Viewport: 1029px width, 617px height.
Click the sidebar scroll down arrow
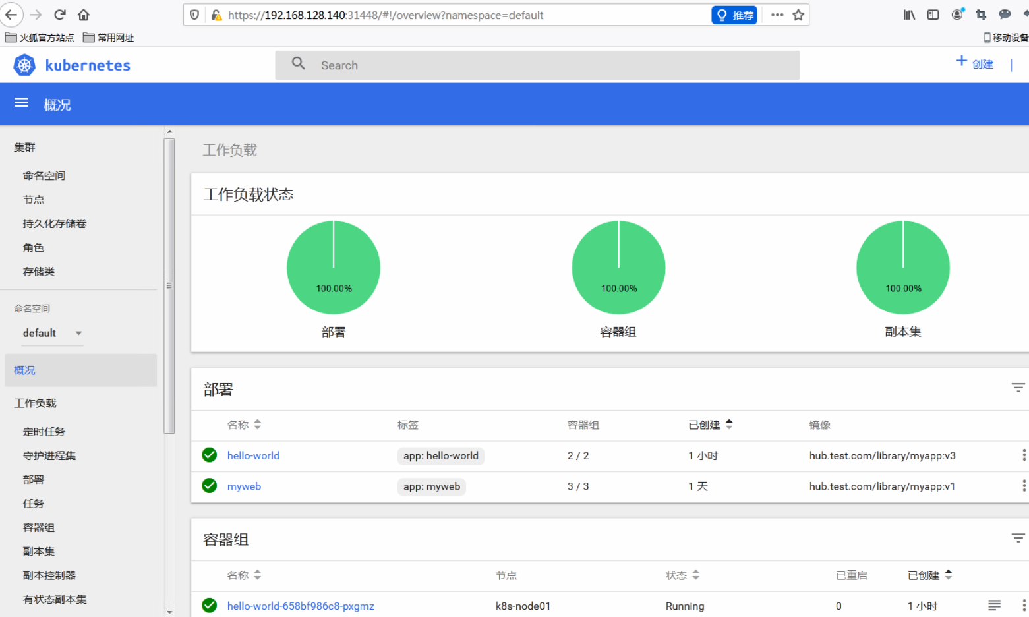(169, 612)
